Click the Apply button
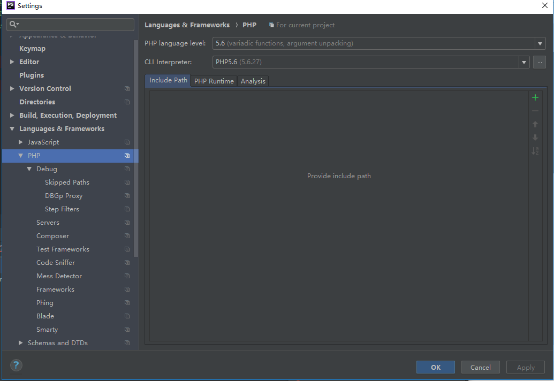Image resolution: width=554 pixels, height=381 pixels. point(526,367)
